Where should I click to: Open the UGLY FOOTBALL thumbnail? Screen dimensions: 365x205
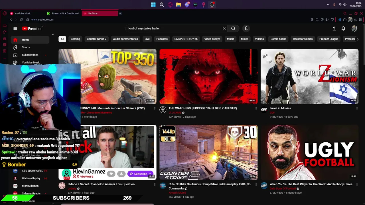pyautogui.click(x=309, y=152)
